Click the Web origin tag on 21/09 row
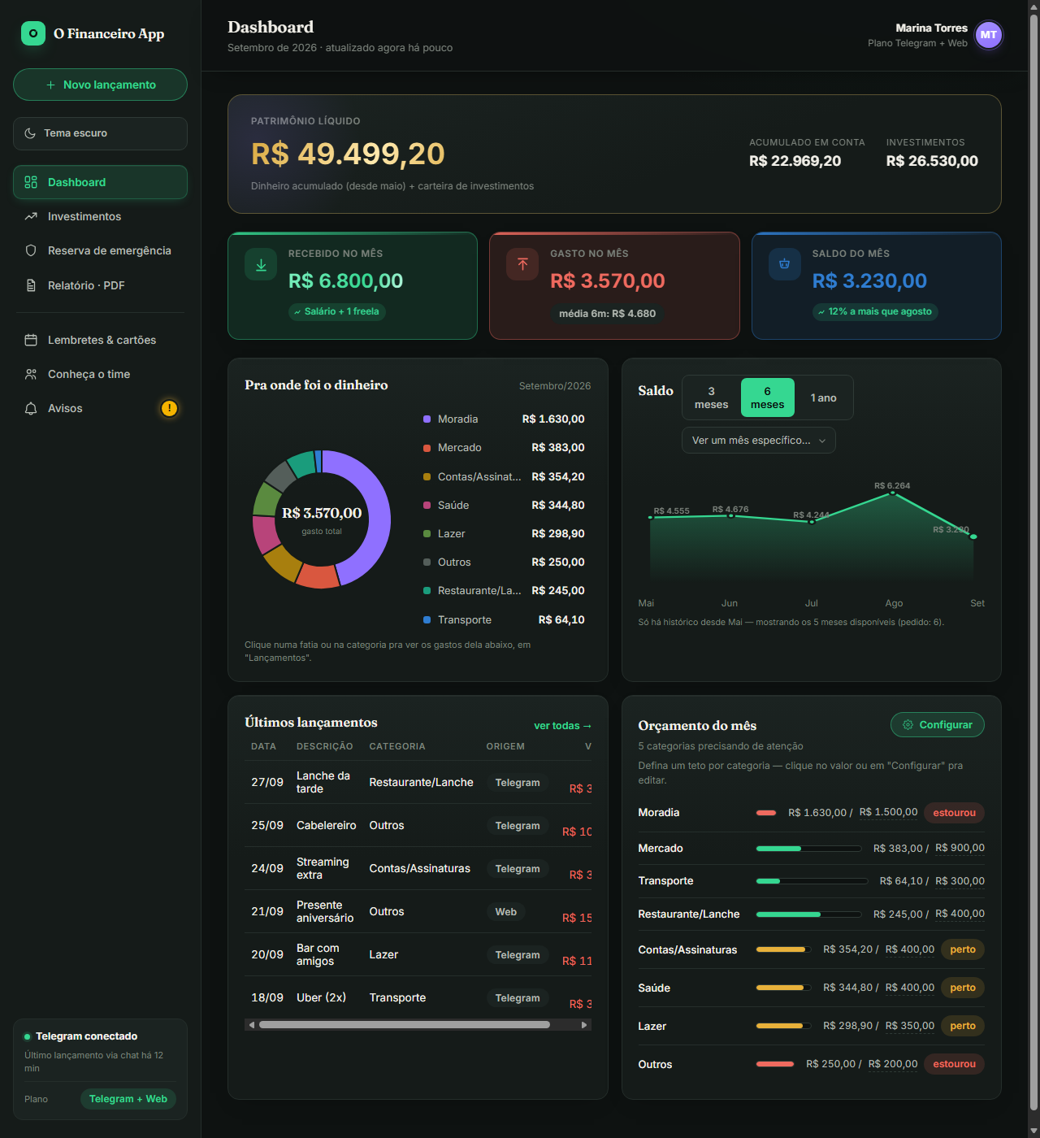This screenshot has width=1040, height=1138. [x=505, y=912]
